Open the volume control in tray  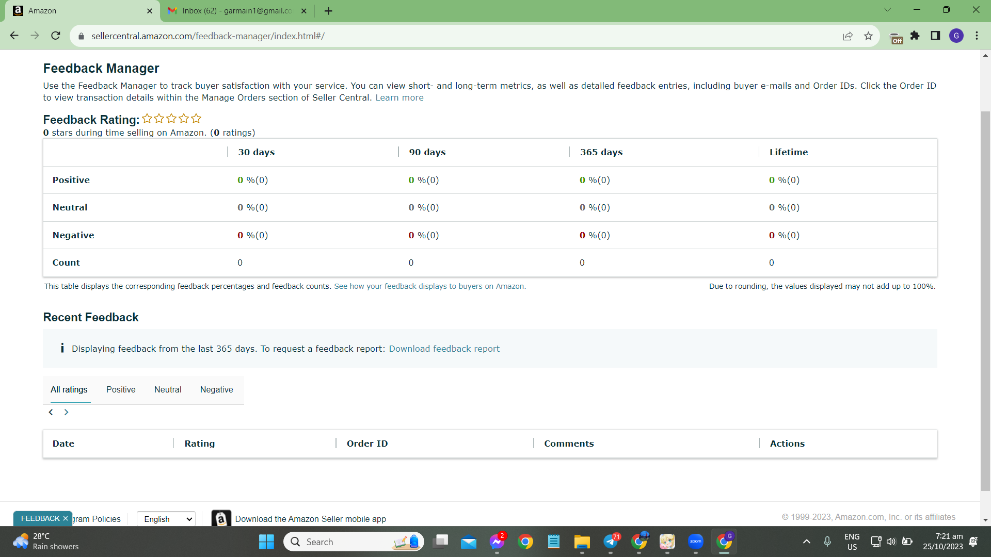click(891, 542)
